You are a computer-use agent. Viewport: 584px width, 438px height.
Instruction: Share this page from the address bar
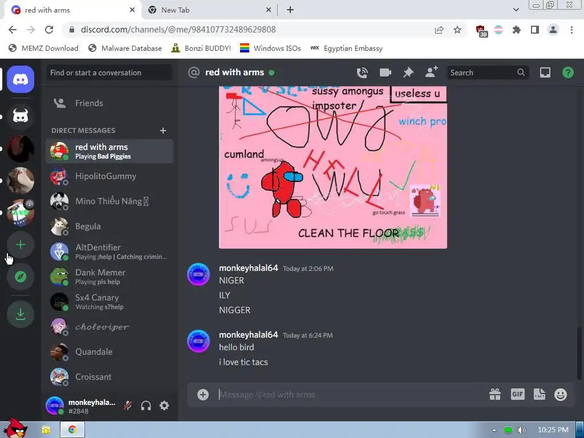click(x=439, y=30)
